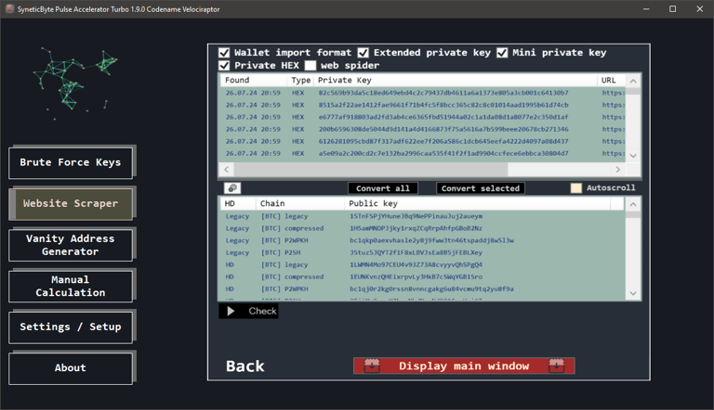Screen dimensions: 714x410
Task: Select public key row bc1qkp0aexvhasle
Action: 422,240
